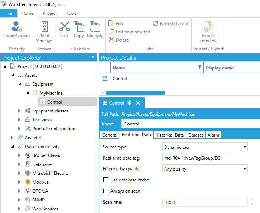
Task: Collapse the MyMachine node
Action: tap(27, 93)
